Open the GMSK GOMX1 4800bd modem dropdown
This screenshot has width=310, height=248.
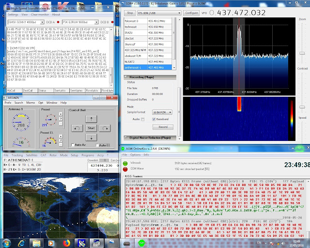pyautogui.click(x=42, y=22)
